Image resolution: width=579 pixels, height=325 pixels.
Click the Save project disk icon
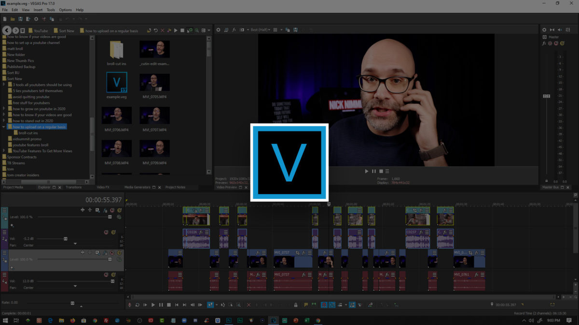20,19
